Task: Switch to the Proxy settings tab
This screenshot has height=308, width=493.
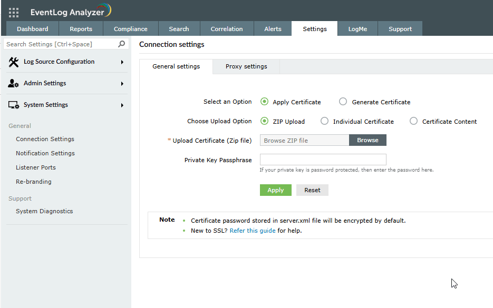Action: pyautogui.click(x=246, y=67)
